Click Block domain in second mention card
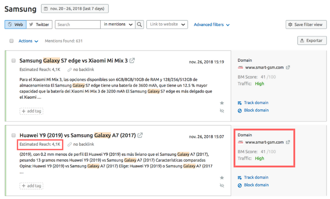 (253, 185)
